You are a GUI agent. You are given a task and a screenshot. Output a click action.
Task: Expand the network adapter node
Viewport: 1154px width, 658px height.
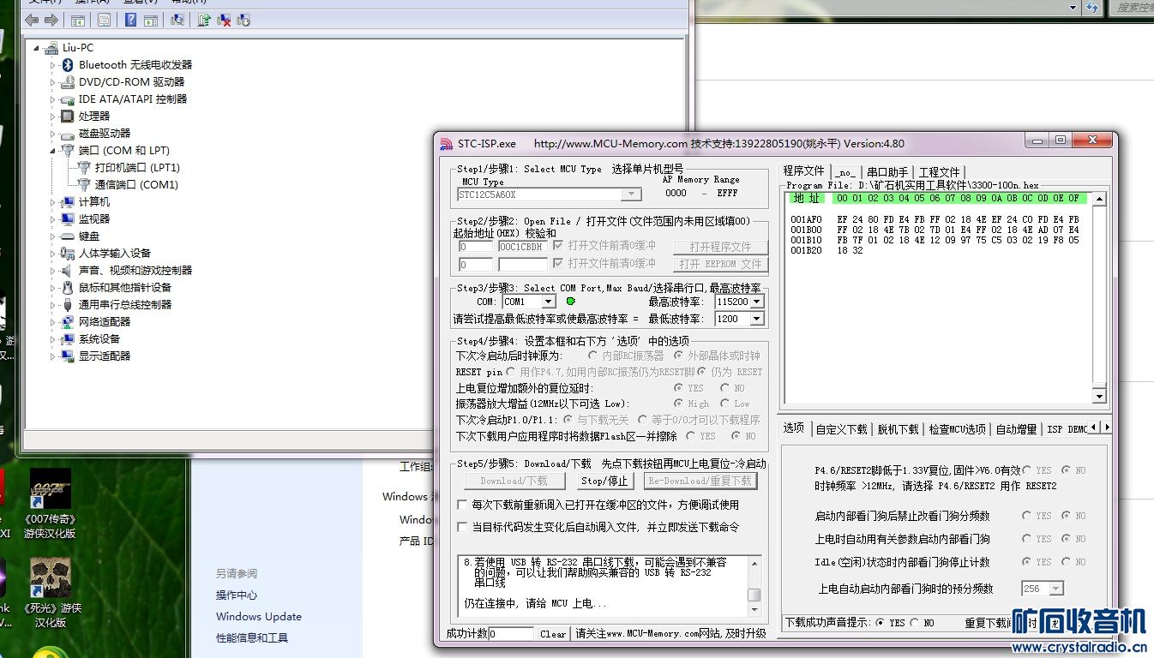click(52, 322)
